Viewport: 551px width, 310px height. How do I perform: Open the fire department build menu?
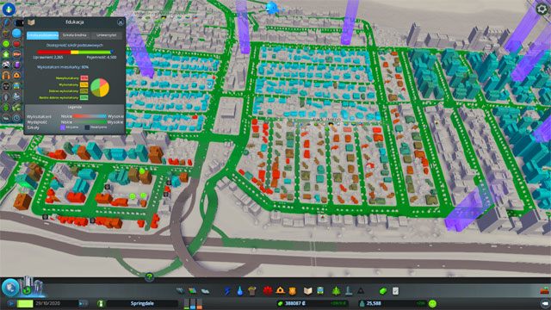[280, 291]
